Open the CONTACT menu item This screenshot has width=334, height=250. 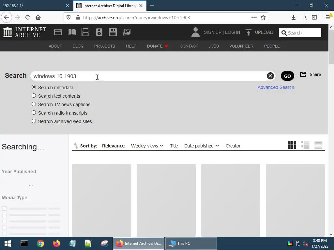tap(189, 46)
